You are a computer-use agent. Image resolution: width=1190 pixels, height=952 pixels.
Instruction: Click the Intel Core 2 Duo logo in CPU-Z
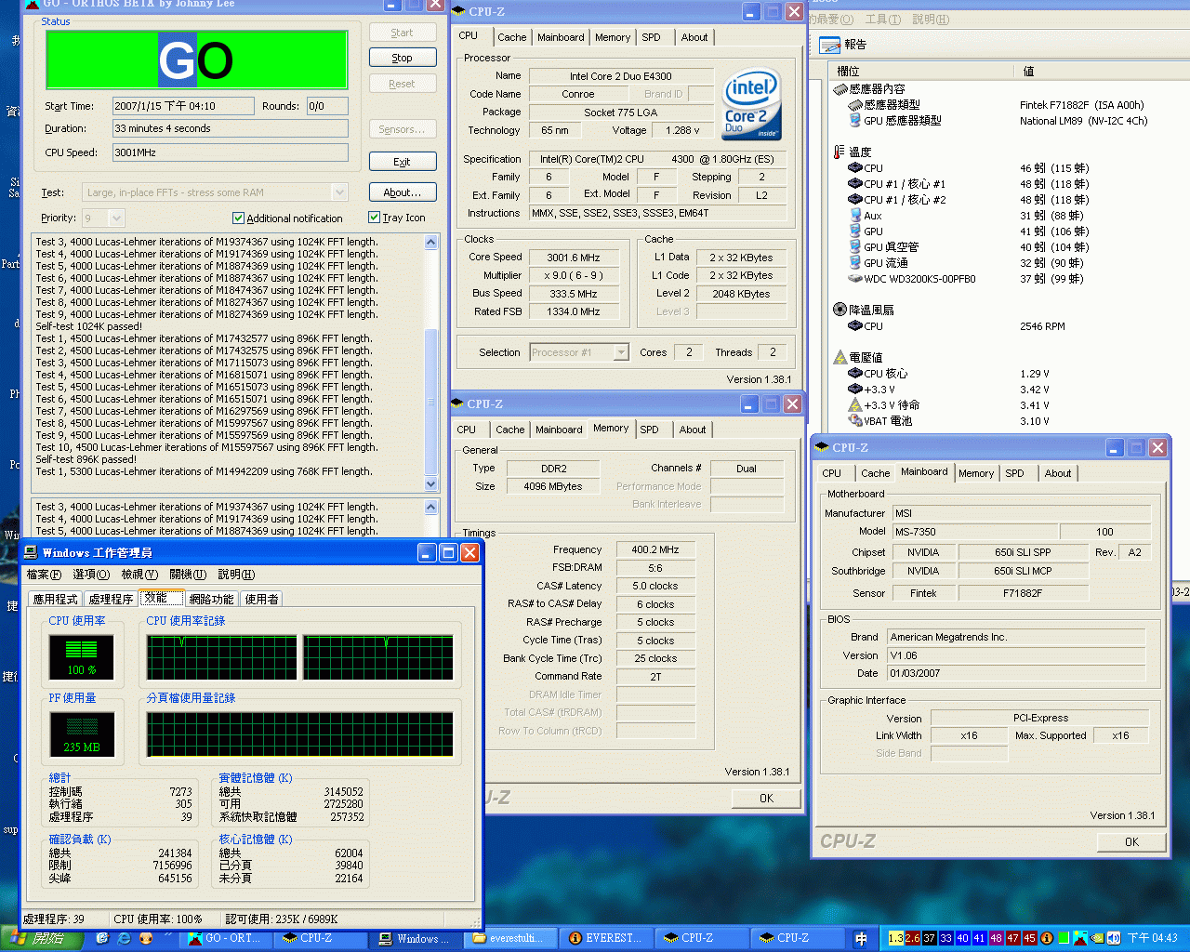[x=751, y=104]
